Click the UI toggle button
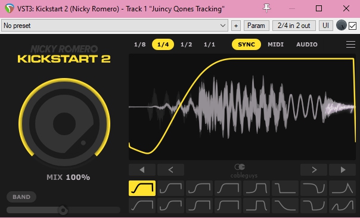This screenshot has width=360, height=218. [325, 26]
